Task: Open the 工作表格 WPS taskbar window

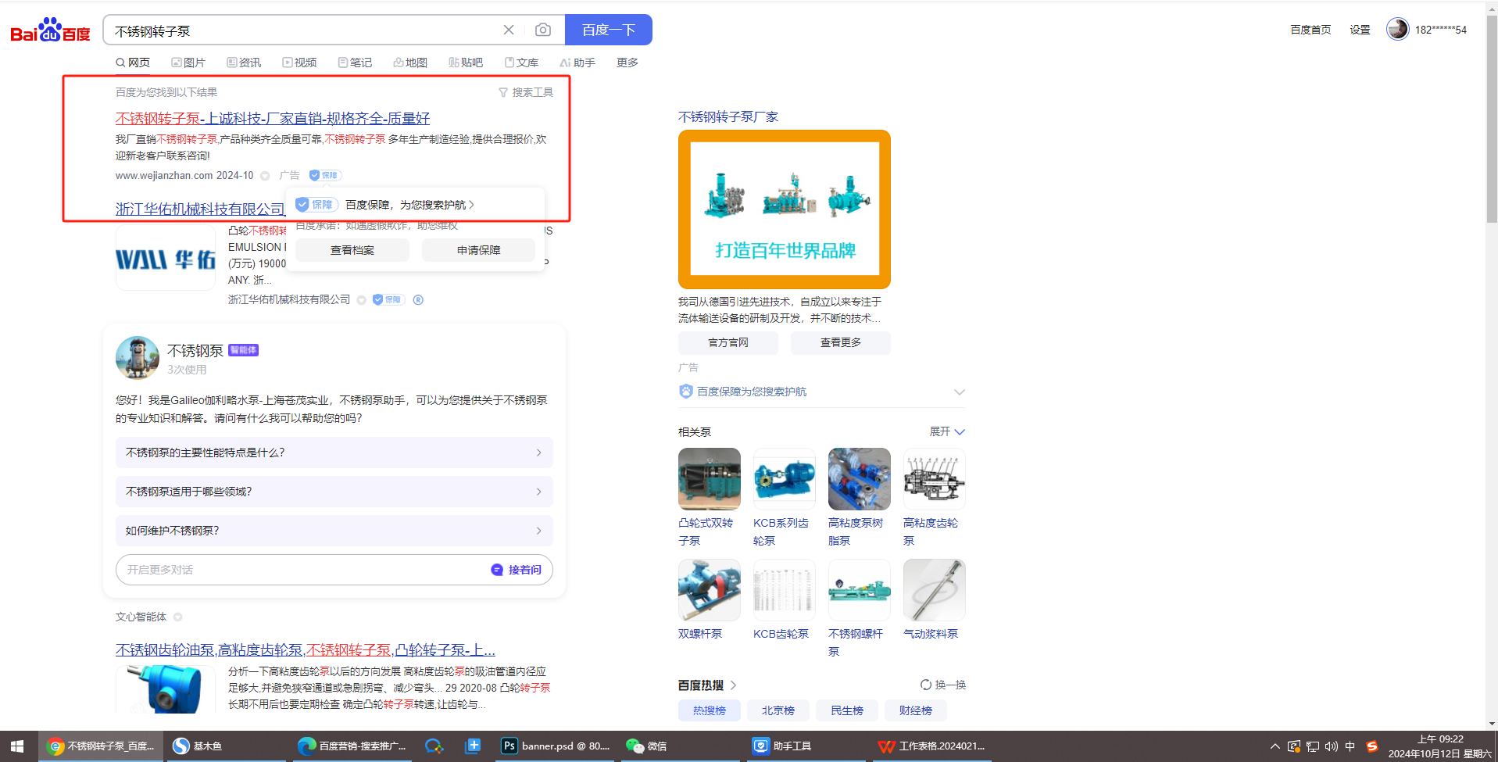Action: [x=931, y=746]
